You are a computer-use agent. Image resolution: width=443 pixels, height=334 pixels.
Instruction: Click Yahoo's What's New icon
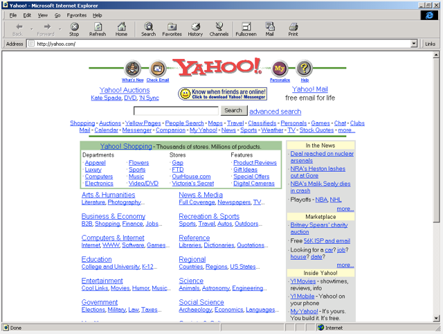tap(133, 69)
